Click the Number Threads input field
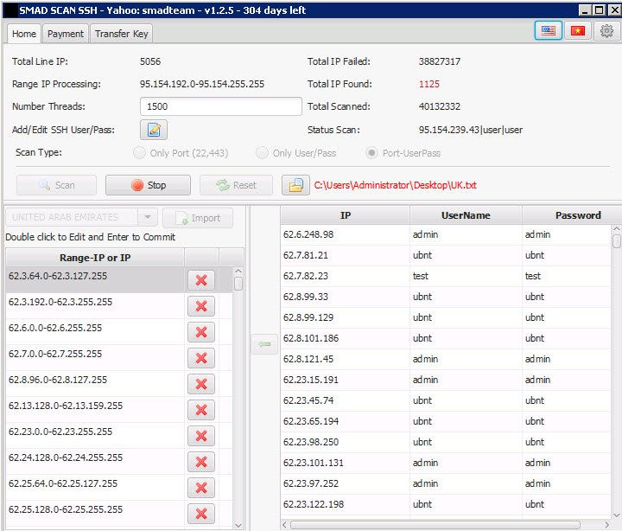The height and width of the screenshot is (531, 622). click(x=221, y=106)
